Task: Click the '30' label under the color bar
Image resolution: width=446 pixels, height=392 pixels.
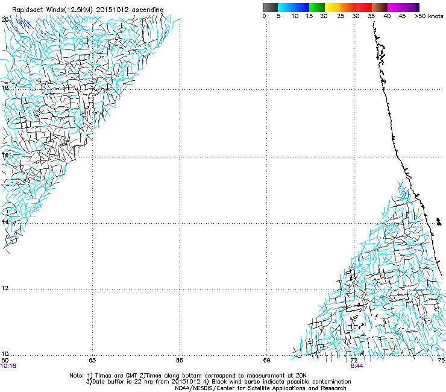Action: click(x=356, y=16)
